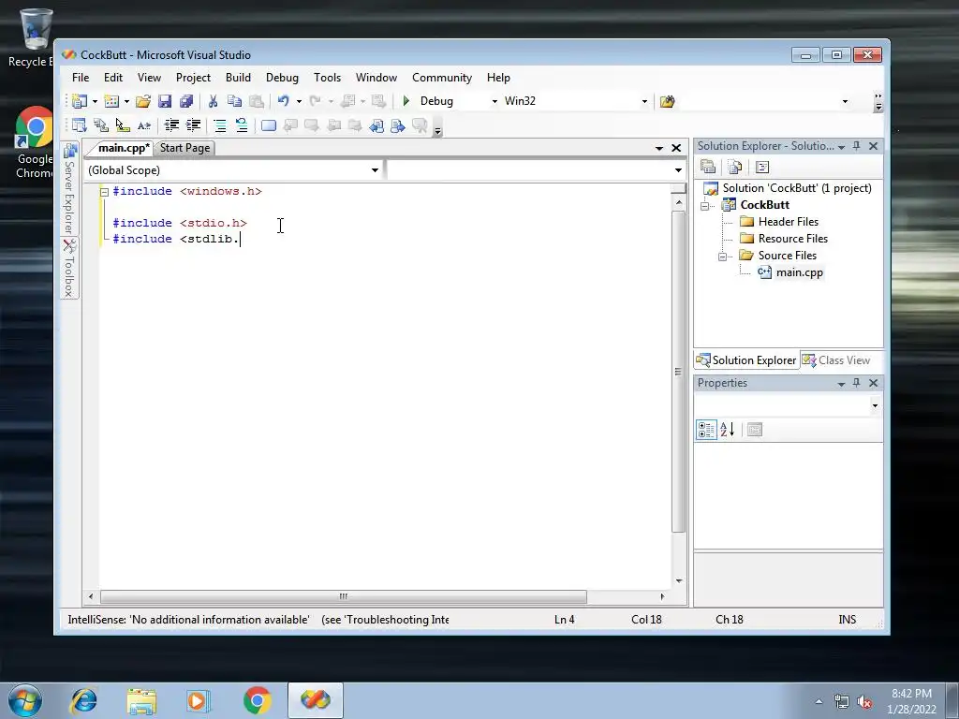Click the Add New Item toolbar icon
The width and height of the screenshot is (959, 719).
(x=111, y=101)
